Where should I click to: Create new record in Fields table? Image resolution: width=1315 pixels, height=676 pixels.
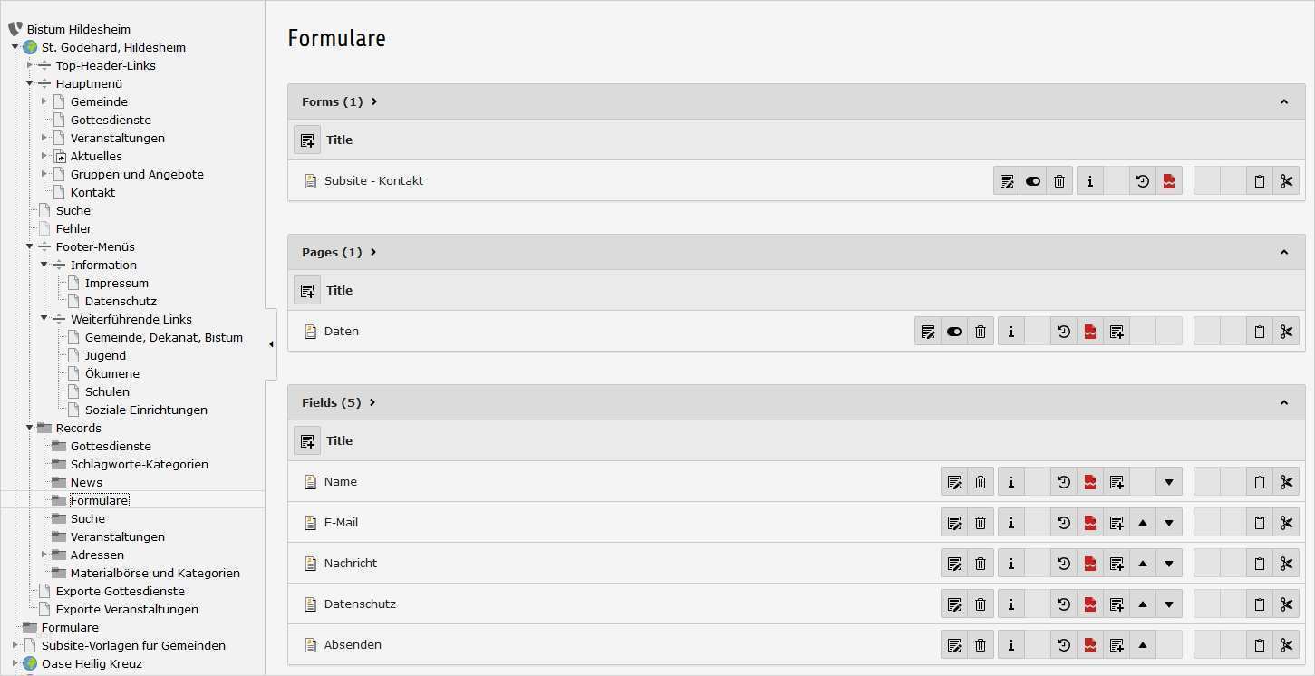307,441
